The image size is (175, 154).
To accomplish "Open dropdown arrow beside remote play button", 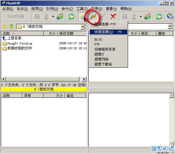I will click(x=141, y=17).
